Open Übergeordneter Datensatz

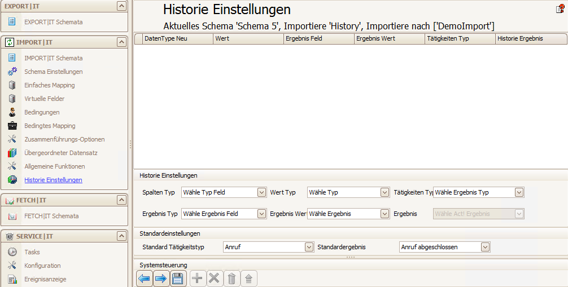pyautogui.click(x=61, y=153)
